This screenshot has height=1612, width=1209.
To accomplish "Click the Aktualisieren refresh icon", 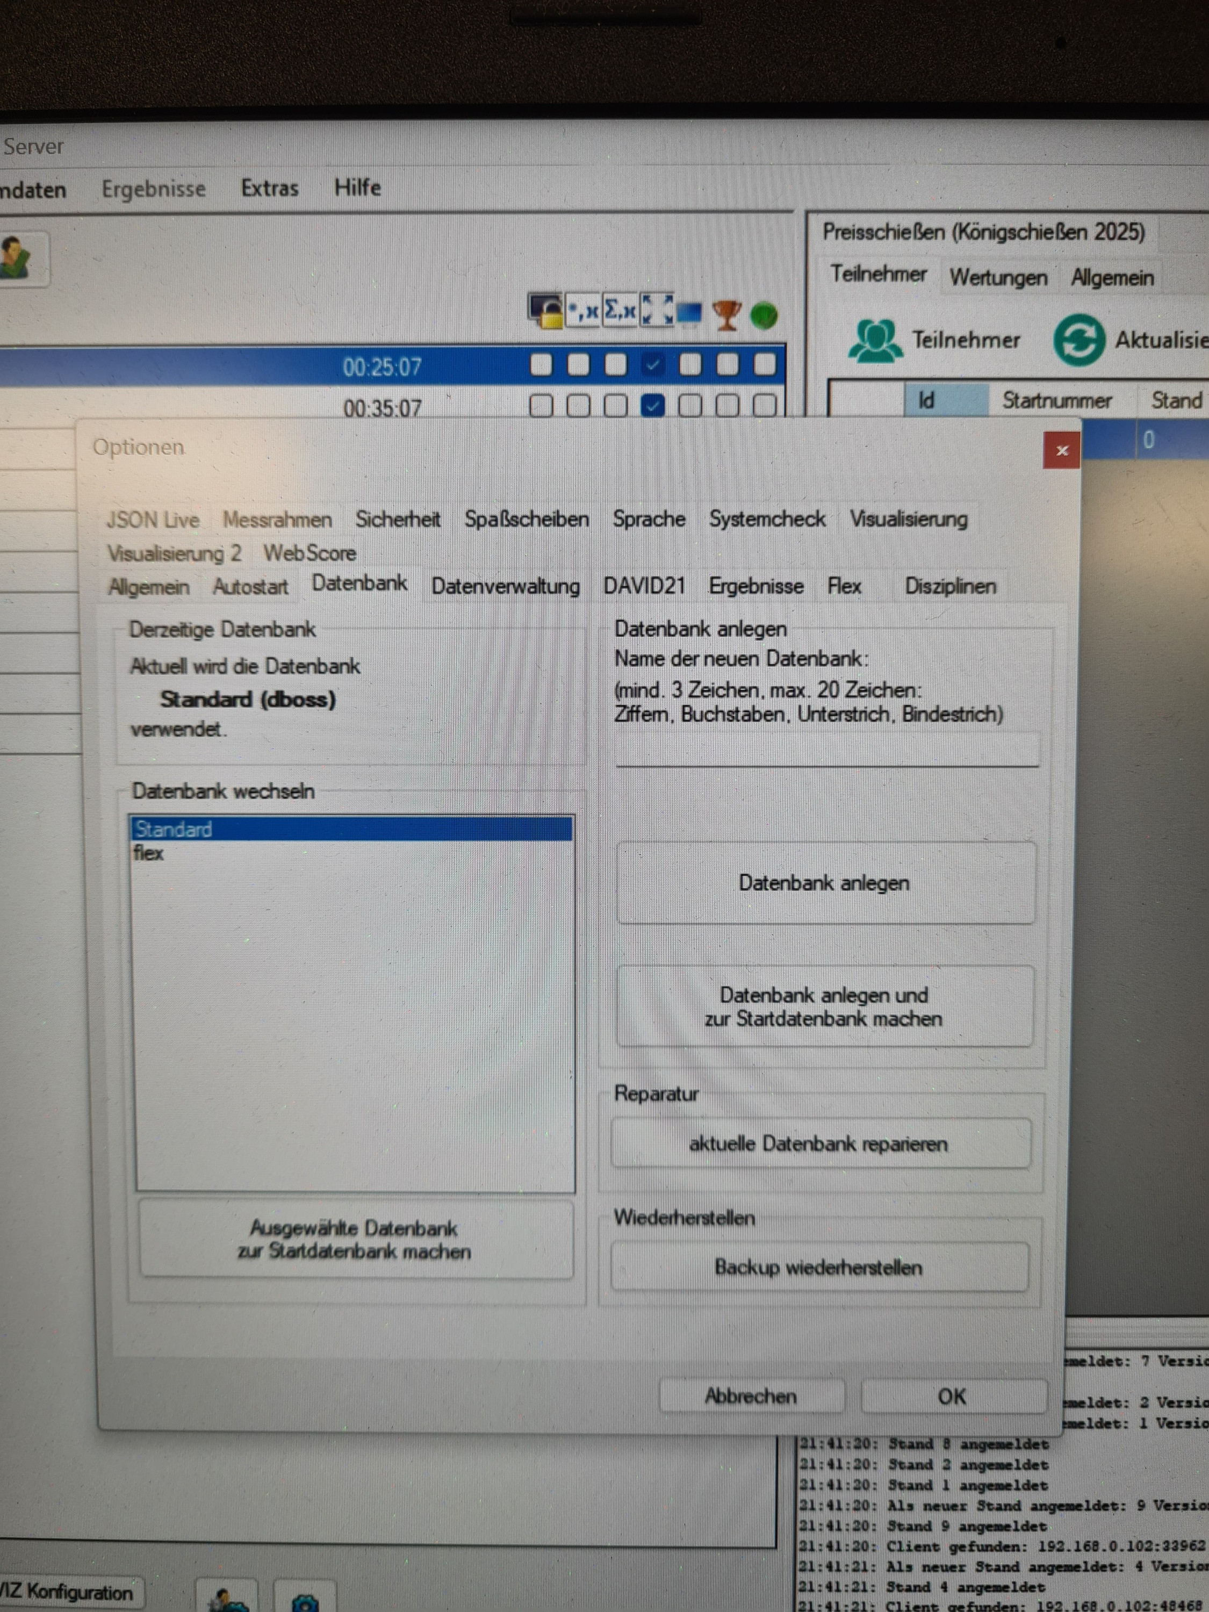I will coord(1078,340).
